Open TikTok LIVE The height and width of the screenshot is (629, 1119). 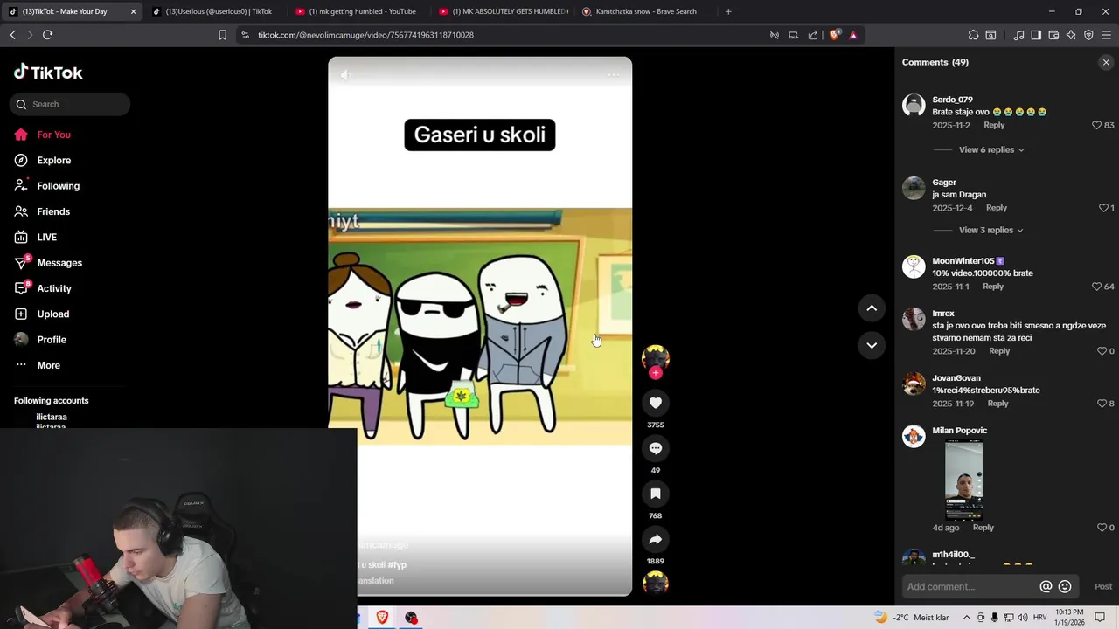[x=47, y=237]
